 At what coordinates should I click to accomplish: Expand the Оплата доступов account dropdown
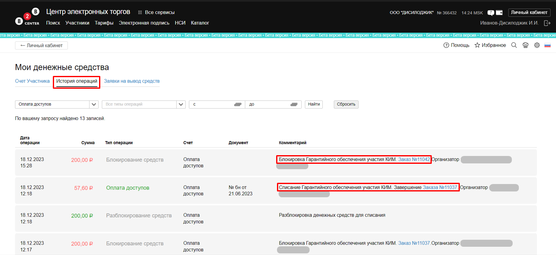(94, 104)
